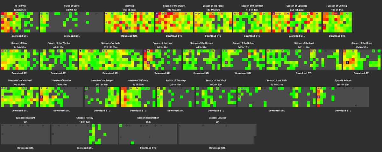This screenshot has width=382, height=152.
Task: Click the 11d 1h 40m playtime label
Action: [x=252, y=10]
